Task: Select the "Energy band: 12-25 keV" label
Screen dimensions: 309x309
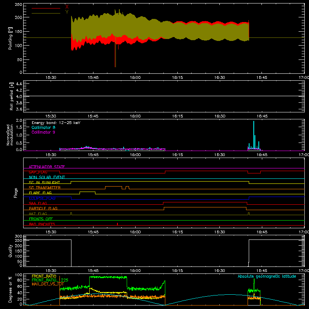Action: pyautogui.click(x=56, y=123)
